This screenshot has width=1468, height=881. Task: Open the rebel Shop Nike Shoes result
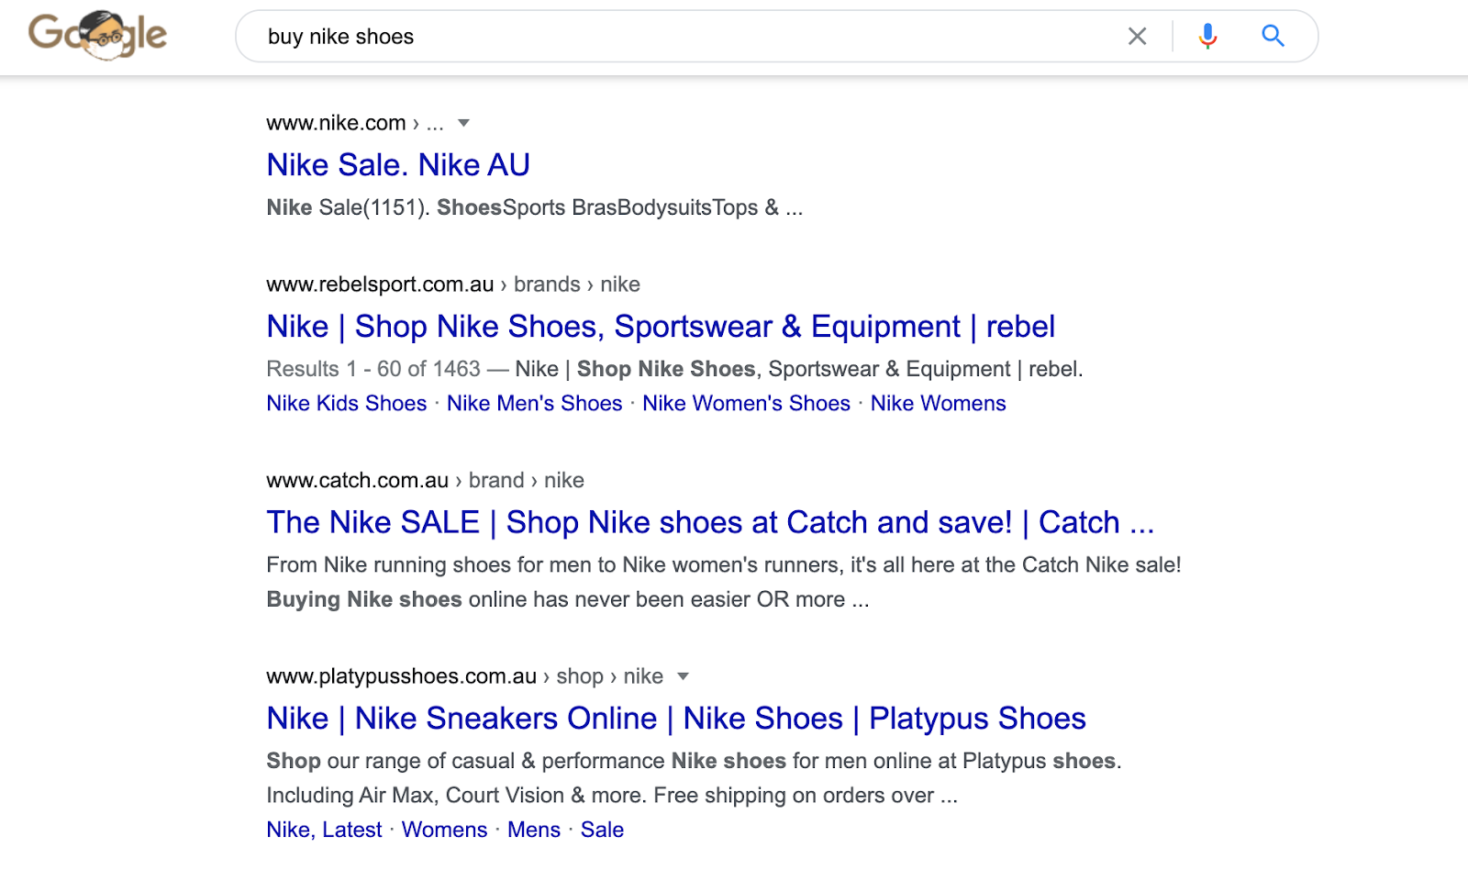click(661, 327)
